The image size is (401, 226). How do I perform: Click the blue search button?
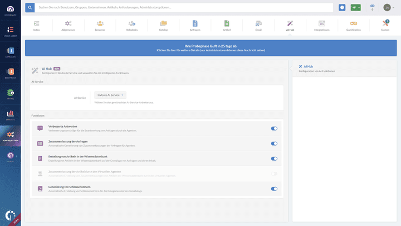[x=30, y=7]
